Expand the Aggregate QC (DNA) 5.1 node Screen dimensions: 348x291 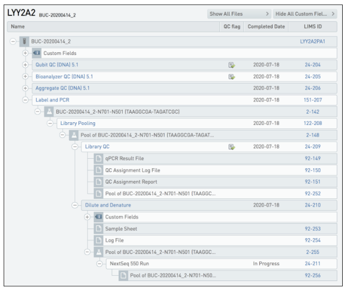click(25, 88)
